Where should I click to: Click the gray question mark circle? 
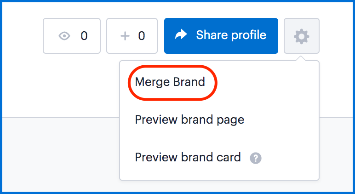[256, 158]
